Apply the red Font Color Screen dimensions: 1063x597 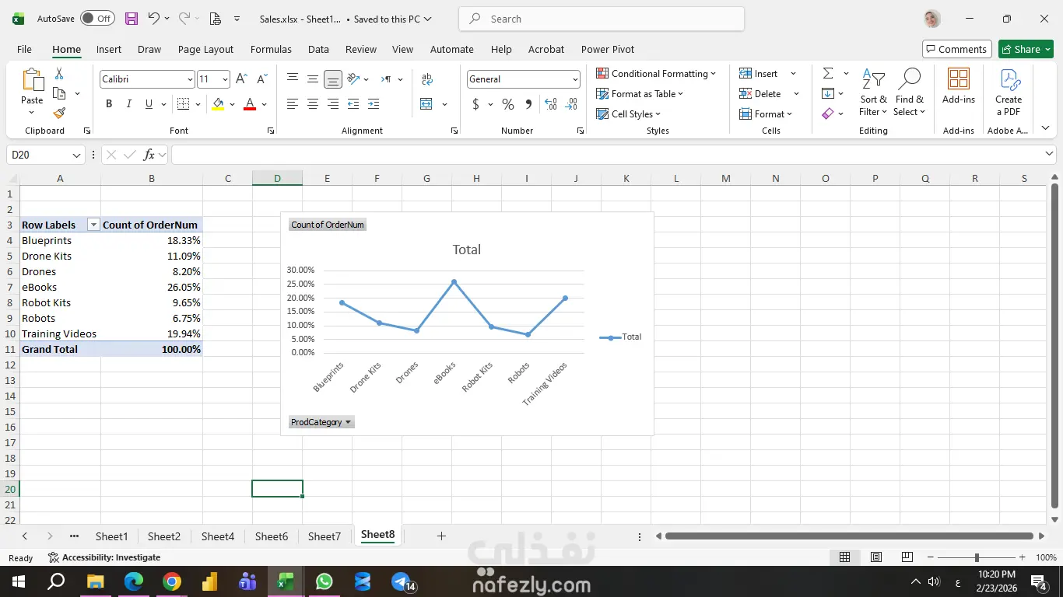(x=250, y=104)
